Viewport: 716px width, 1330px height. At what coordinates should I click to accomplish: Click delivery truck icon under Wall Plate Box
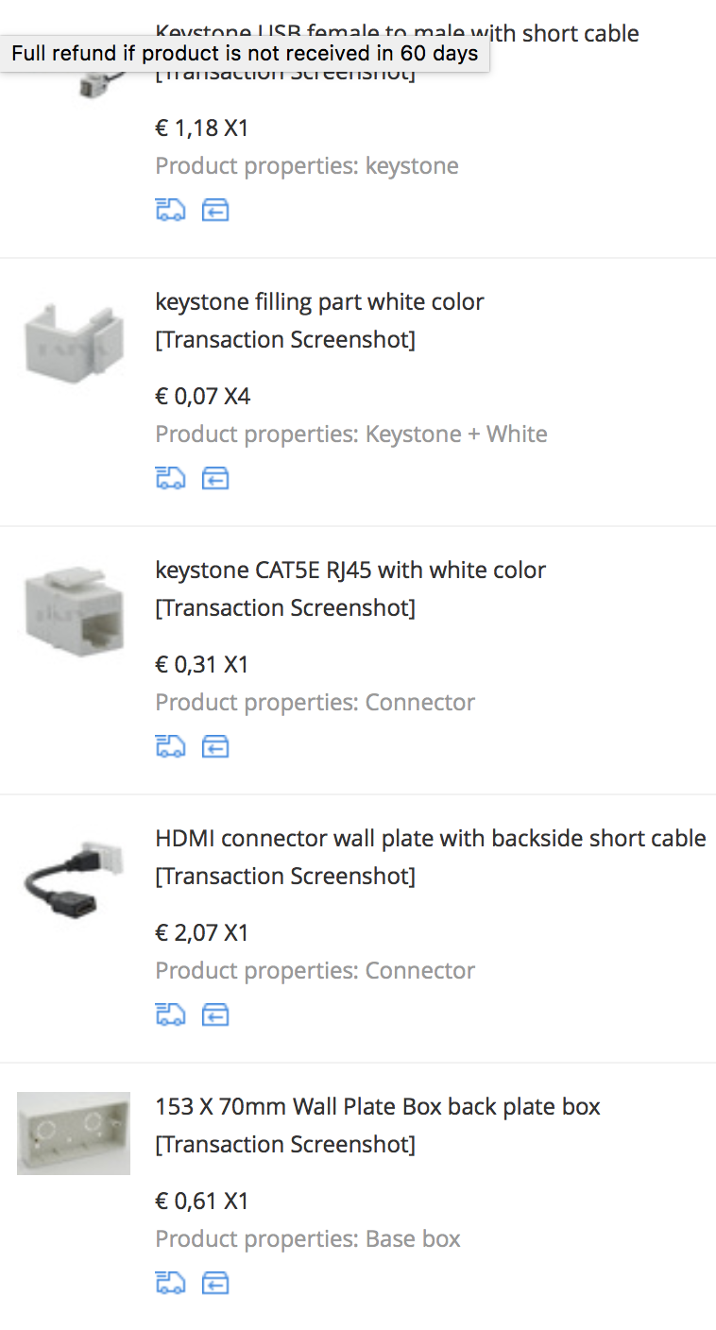click(x=170, y=1283)
